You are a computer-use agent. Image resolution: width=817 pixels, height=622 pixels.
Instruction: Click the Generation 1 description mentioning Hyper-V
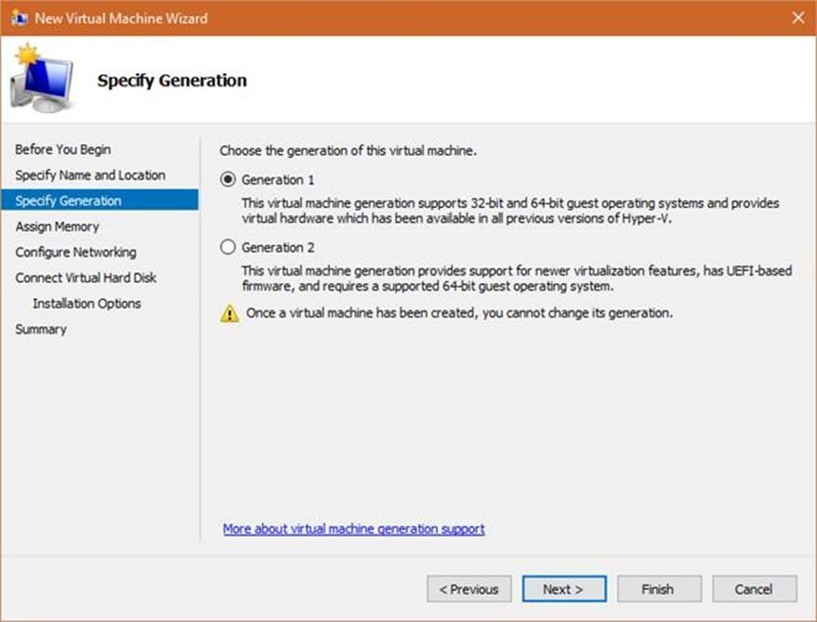pos(510,211)
